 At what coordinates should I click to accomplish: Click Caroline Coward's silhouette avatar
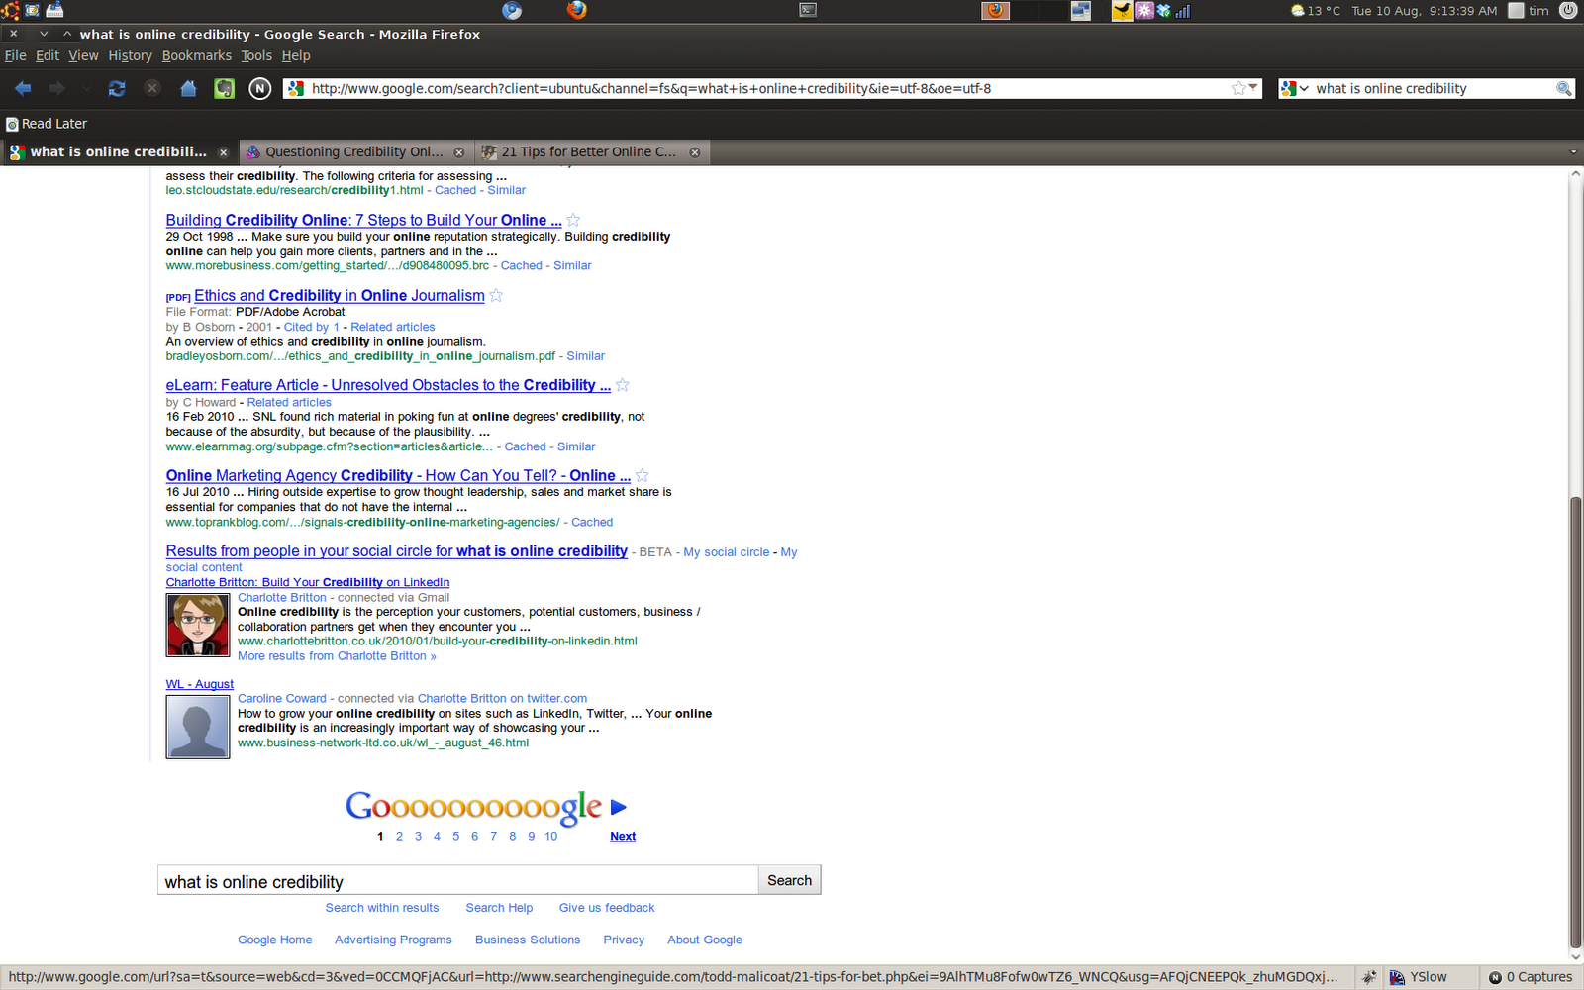tap(198, 727)
